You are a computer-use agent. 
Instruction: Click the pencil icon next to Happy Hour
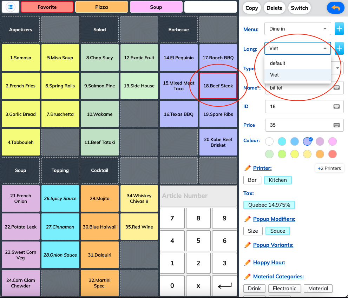coord(247,263)
